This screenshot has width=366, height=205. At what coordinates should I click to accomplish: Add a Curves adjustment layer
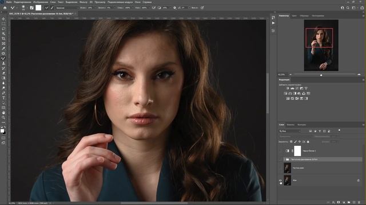point(297,88)
